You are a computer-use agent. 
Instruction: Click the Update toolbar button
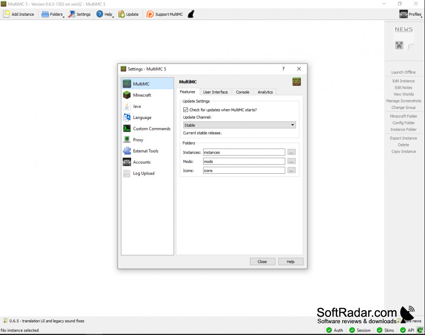coord(128,14)
